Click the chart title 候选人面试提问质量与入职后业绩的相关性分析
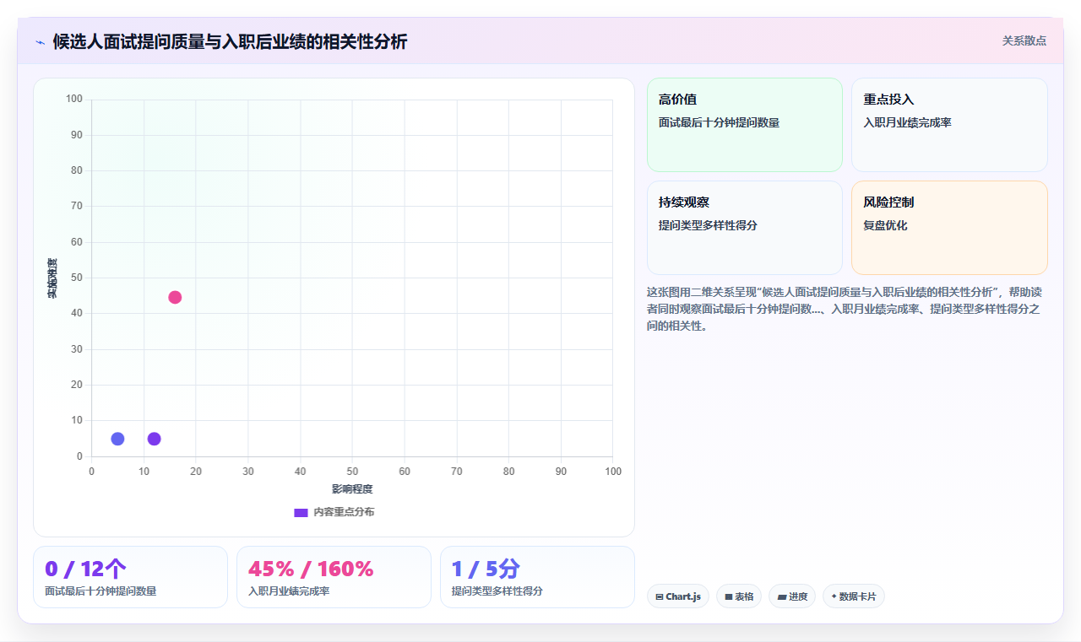This screenshot has width=1081, height=642. [x=230, y=41]
